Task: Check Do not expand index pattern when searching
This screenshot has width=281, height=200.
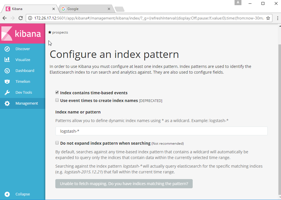Action: pyautogui.click(x=57, y=143)
